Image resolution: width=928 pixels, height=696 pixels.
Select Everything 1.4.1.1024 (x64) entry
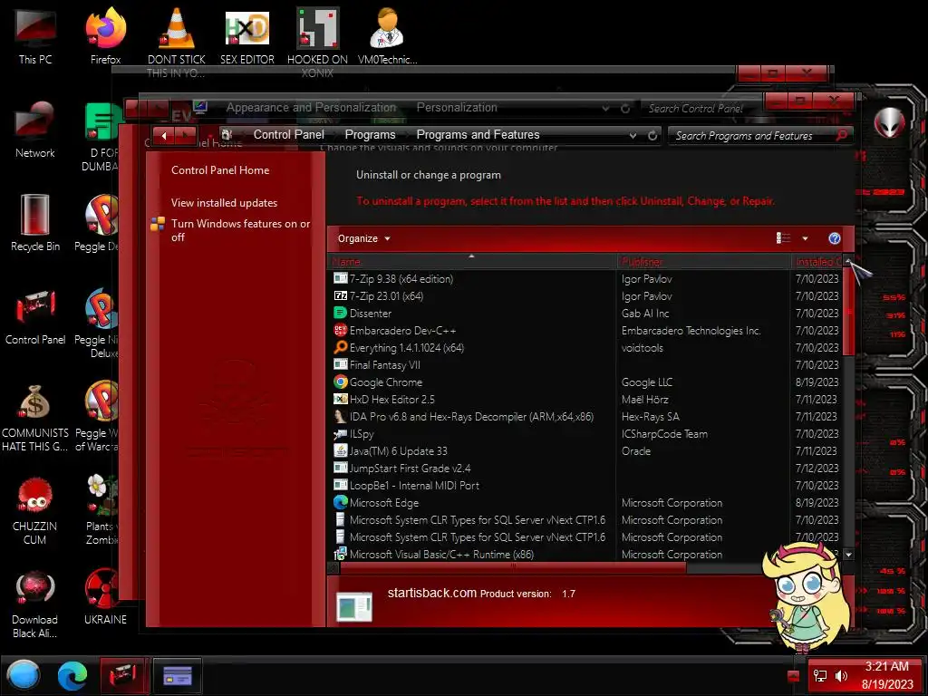tap(585, 347)
